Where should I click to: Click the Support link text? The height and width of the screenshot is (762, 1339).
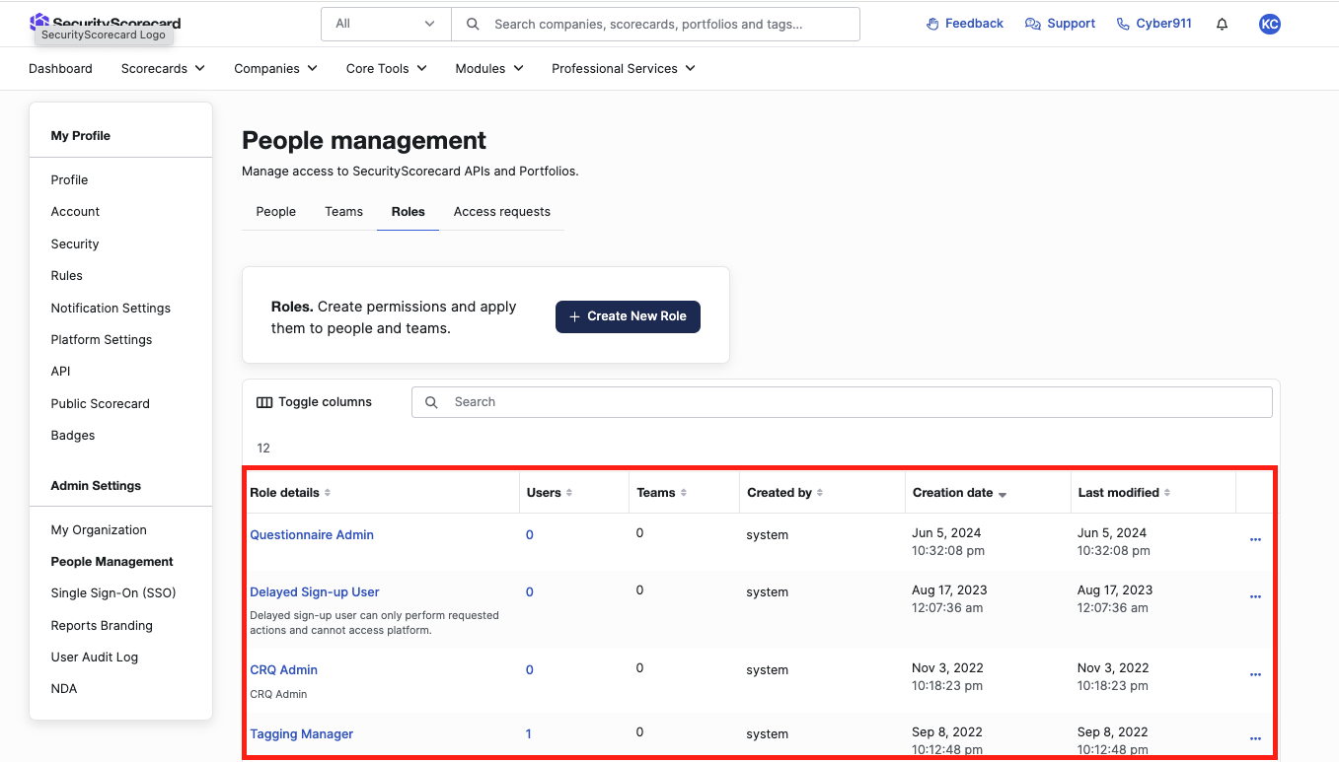tap(1072, 24)
